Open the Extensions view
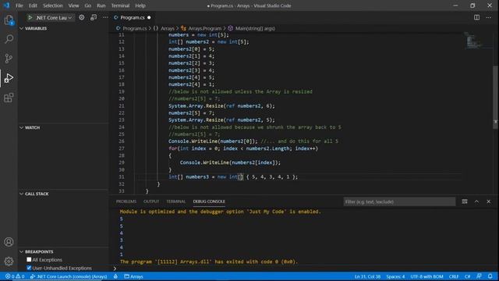 [x=9, y=98]
